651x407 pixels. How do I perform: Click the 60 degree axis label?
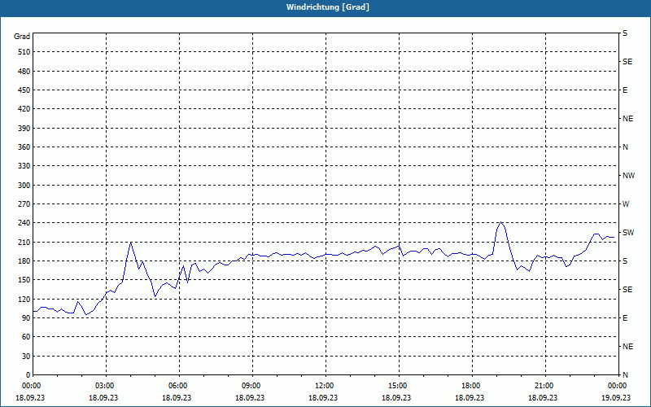click(26, 337)
